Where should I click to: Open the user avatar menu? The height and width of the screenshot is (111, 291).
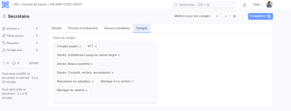click(269, 5)
